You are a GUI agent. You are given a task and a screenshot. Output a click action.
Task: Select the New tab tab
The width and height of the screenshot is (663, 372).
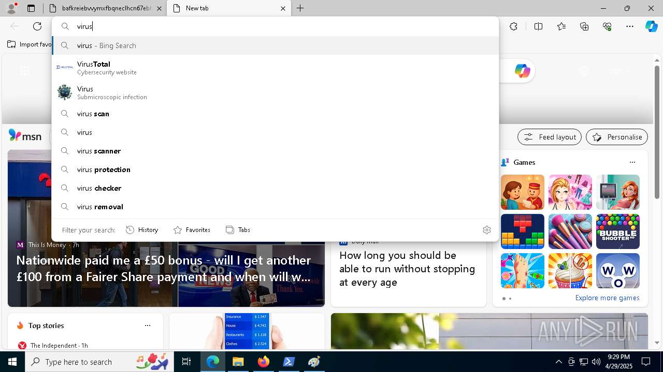228,8
